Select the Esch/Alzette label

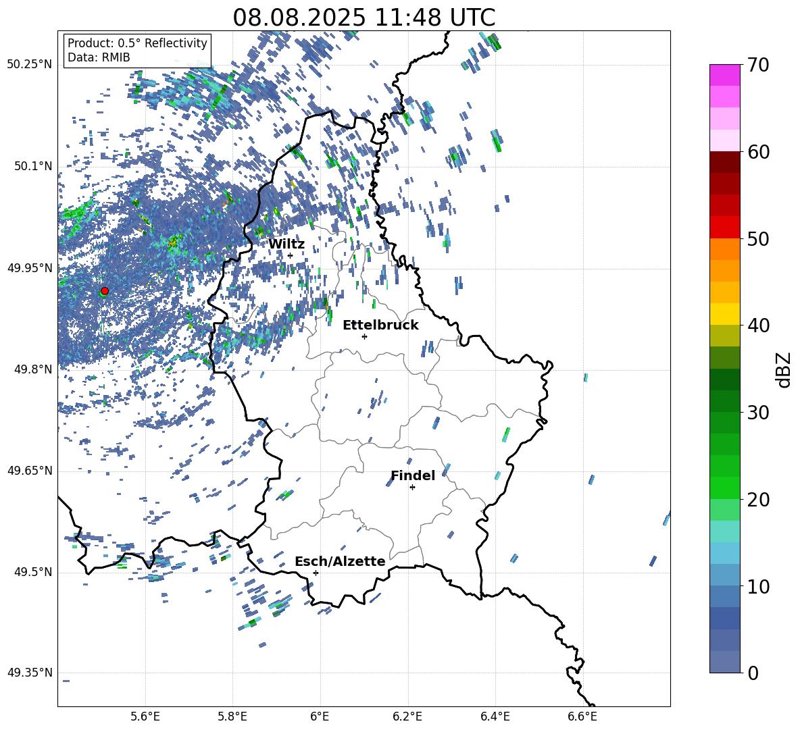[x=341, y=561]
